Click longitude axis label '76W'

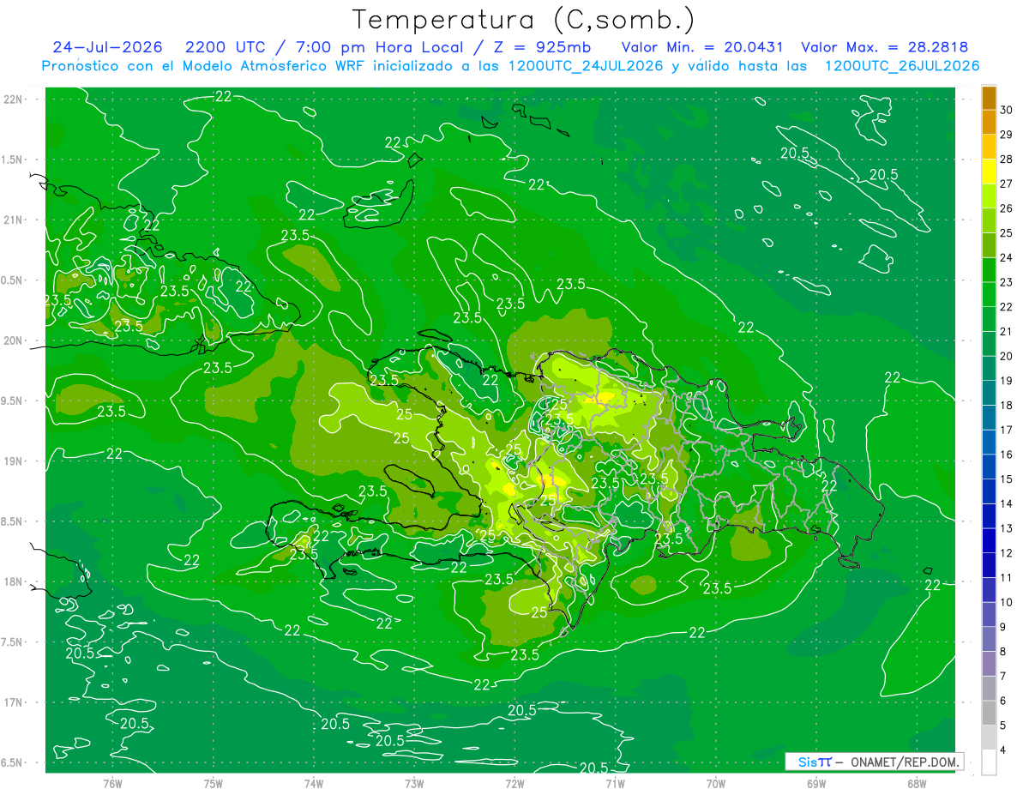click(112, 784)
